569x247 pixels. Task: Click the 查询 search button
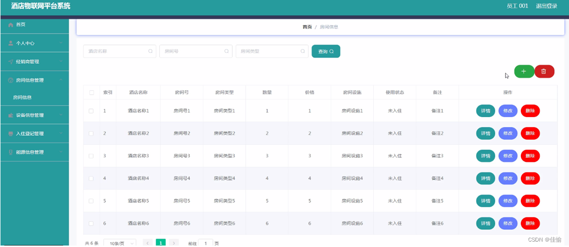tap(326, 51)
